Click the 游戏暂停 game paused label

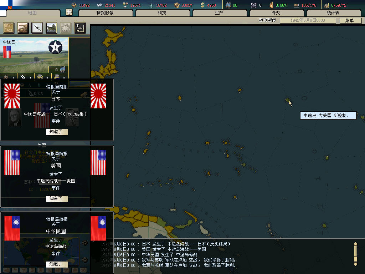point(267,20)
